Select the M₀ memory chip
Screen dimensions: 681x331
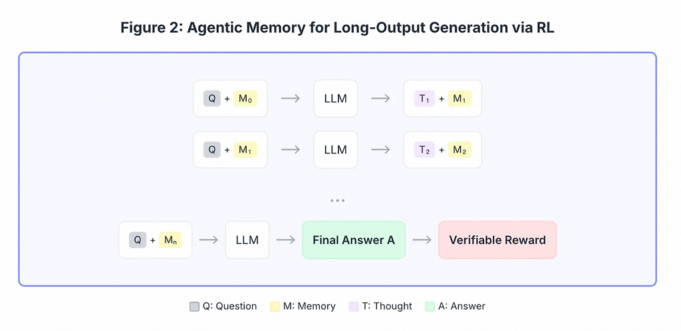(x=246, y=98)
